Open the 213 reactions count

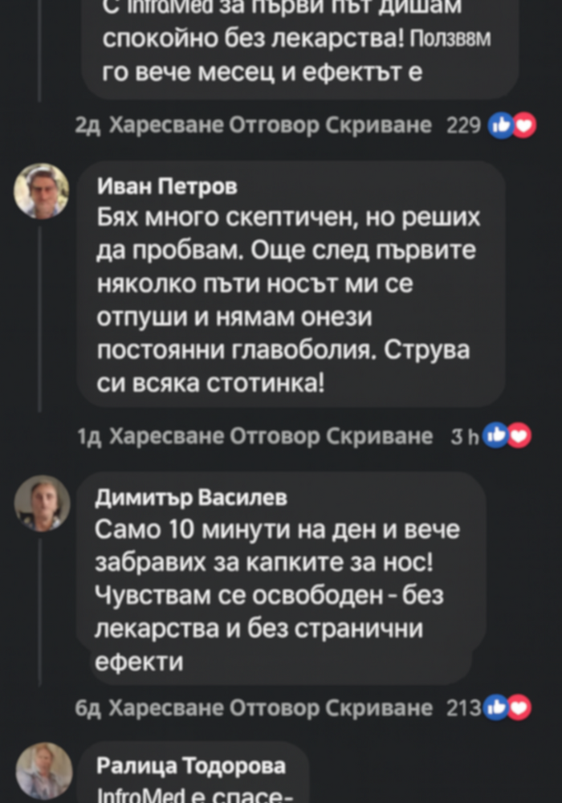point(464,708)
